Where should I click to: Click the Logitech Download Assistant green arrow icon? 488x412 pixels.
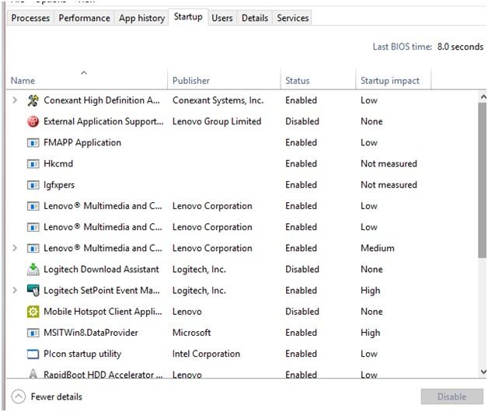click(33, 270)
